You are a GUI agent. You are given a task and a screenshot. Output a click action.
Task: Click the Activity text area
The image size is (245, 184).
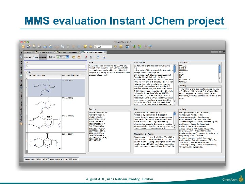tap(200, 132)
